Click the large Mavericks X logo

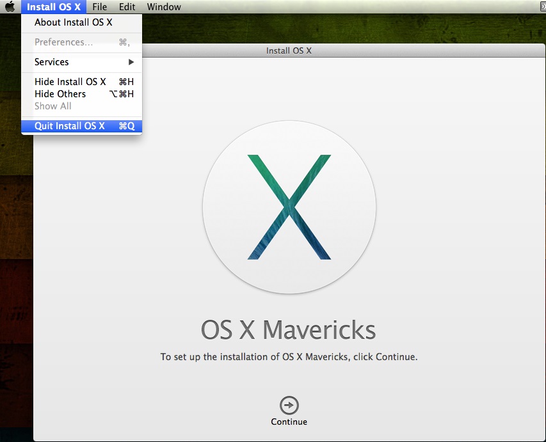[289, 207]
